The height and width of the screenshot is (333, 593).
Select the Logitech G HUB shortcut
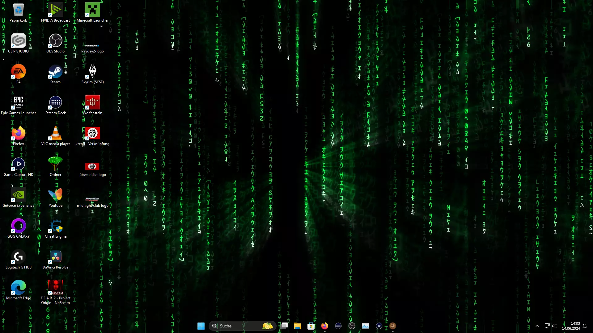click(x=18, y=260)
